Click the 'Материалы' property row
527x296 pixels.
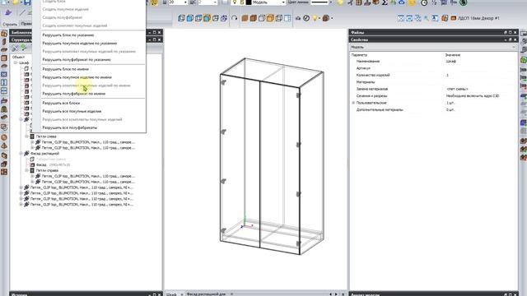[434, 82]
